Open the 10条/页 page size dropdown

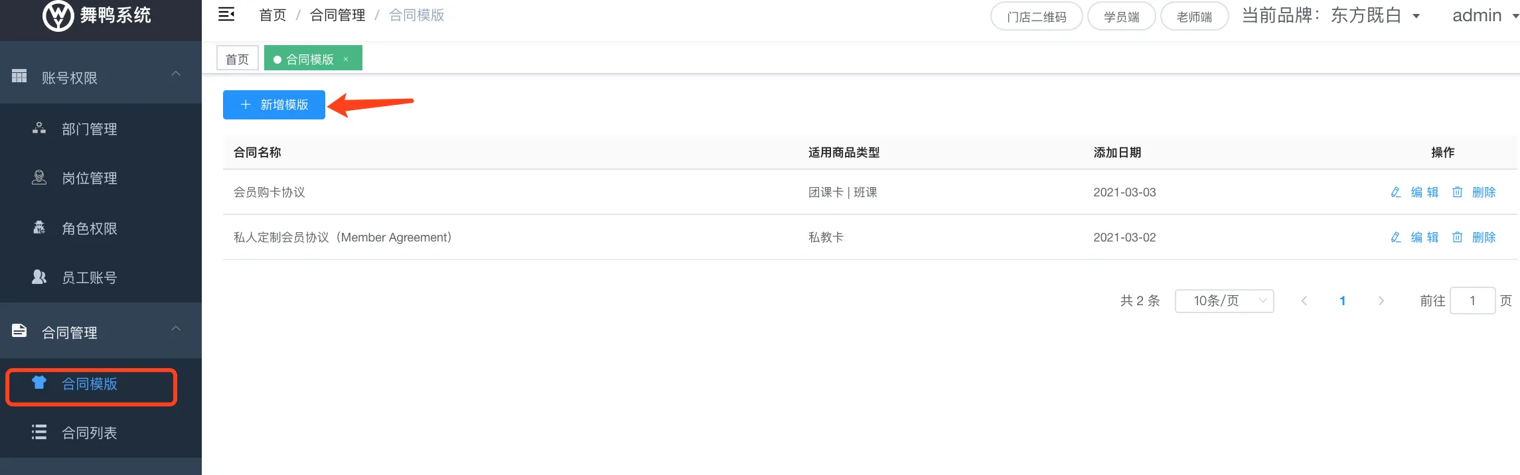tap(1224, 301)
